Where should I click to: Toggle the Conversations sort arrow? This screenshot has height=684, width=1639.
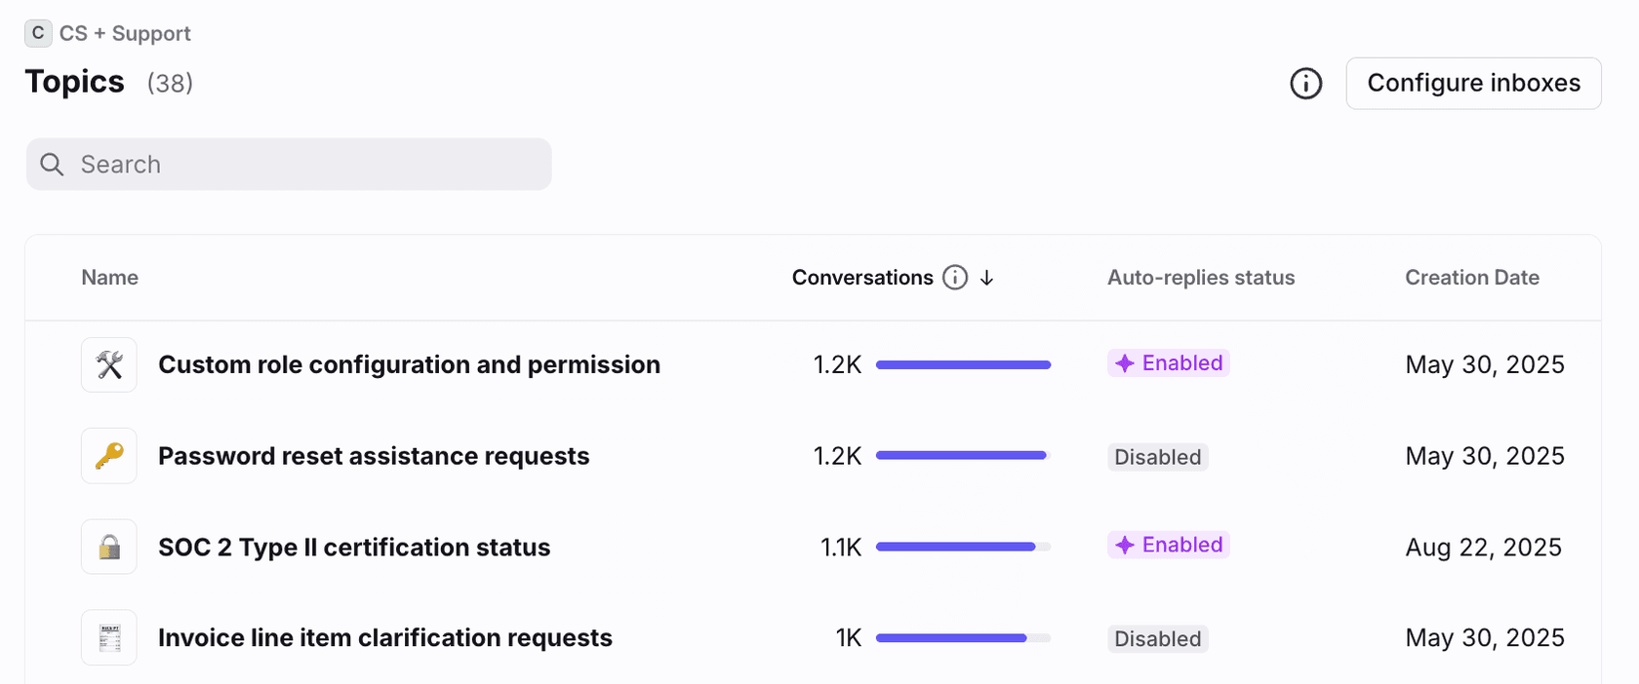[986, 278]
